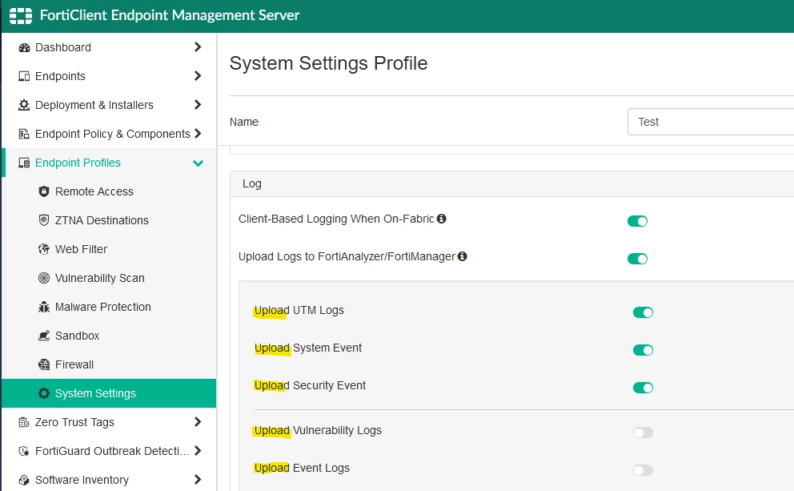Click the Firewall icon in sidebar
The width and height of the screenshot is (794, 491).
pyautogui.click(x=44, y=364)
